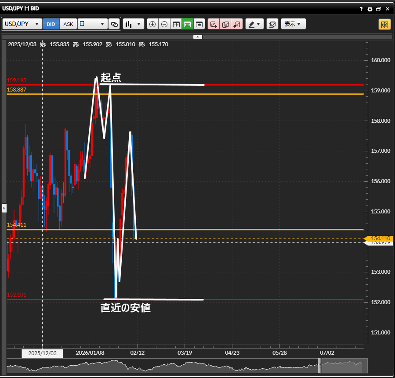
Task: Click the add new chart icon
Action: click(214, 24)
